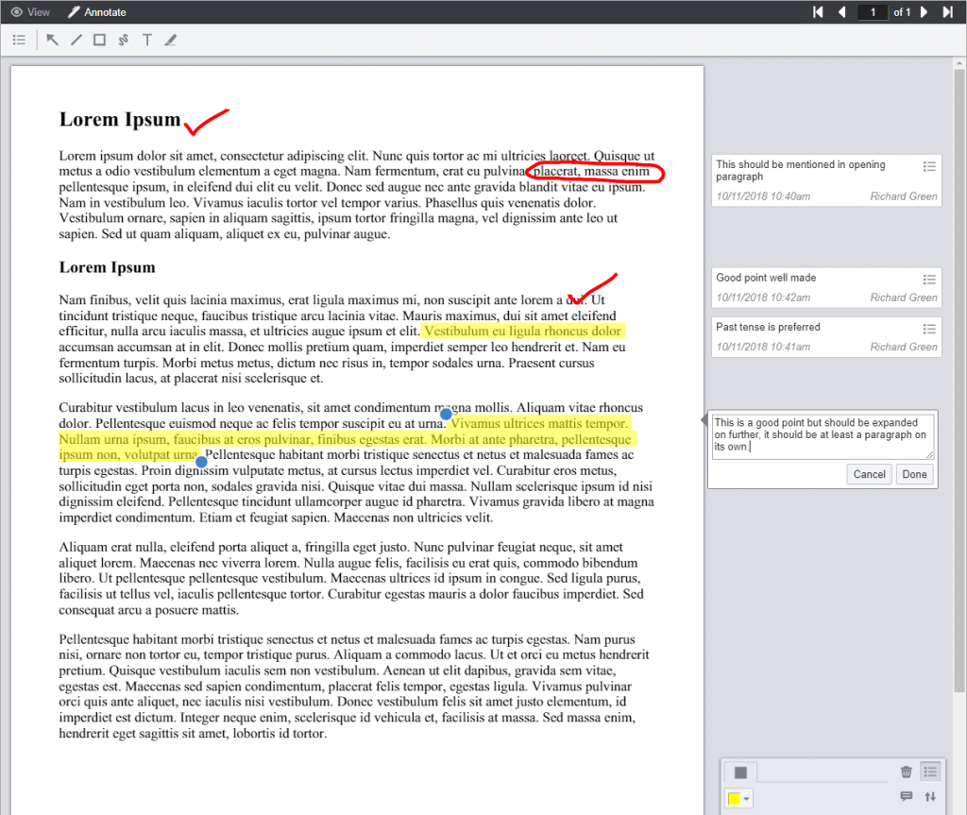Click 'Richard Green' on the 10:40am comment
This screenshot has height=815, width=967.
pyautogui.click(x=904, y=196)
